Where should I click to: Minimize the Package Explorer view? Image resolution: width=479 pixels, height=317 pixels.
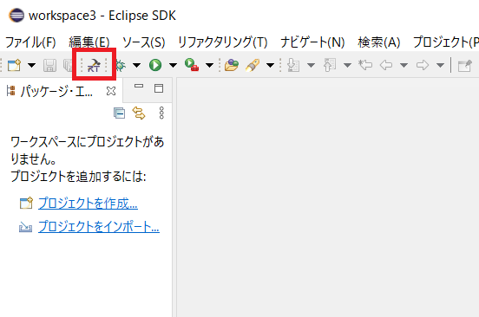click(x=139, y=87)
